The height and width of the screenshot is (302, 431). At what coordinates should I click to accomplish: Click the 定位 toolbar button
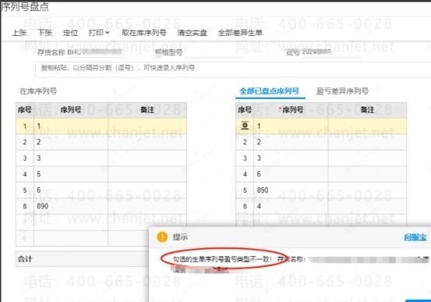pyautogui.click(x=70, y=33)
